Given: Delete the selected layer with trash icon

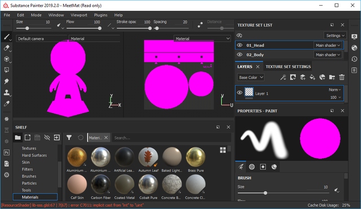Looking at the screenshot, I should click(342, 77).
